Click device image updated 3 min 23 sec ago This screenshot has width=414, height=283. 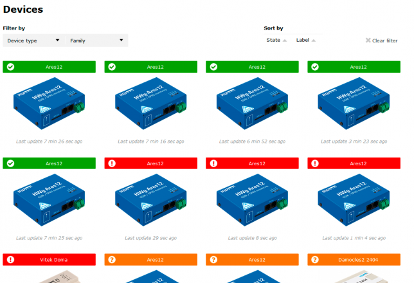(354, 104)
